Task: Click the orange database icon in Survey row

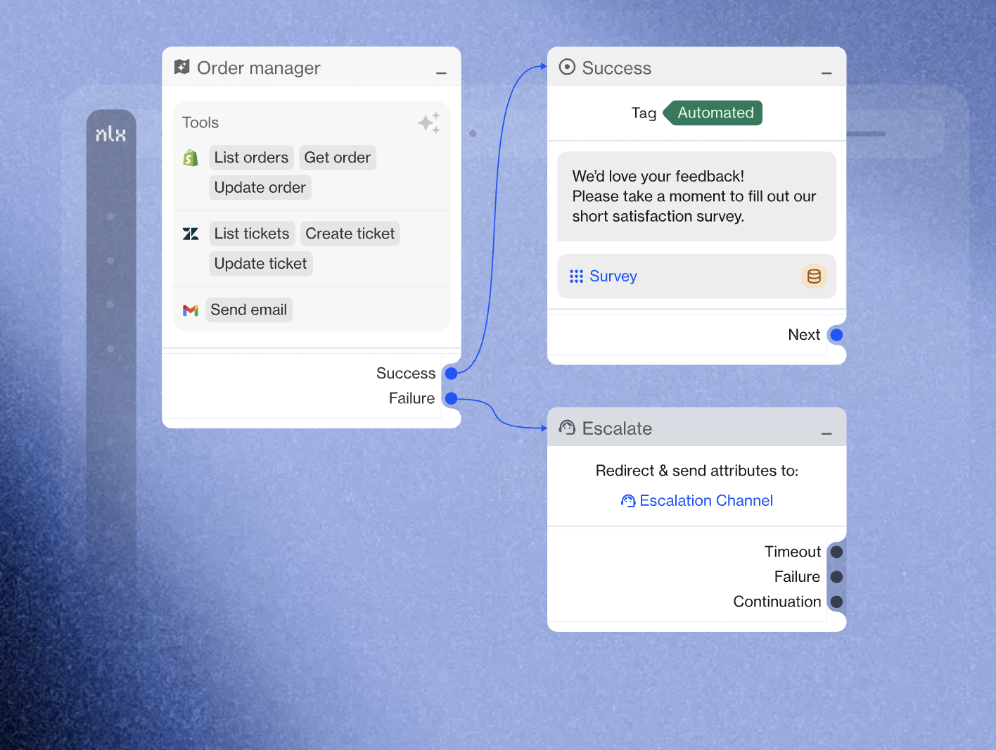Action: pyautogui.click(x=814, y=277)
